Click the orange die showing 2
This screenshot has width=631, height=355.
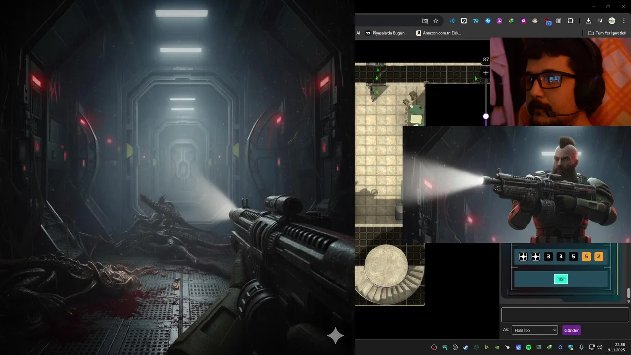point(598,256)
